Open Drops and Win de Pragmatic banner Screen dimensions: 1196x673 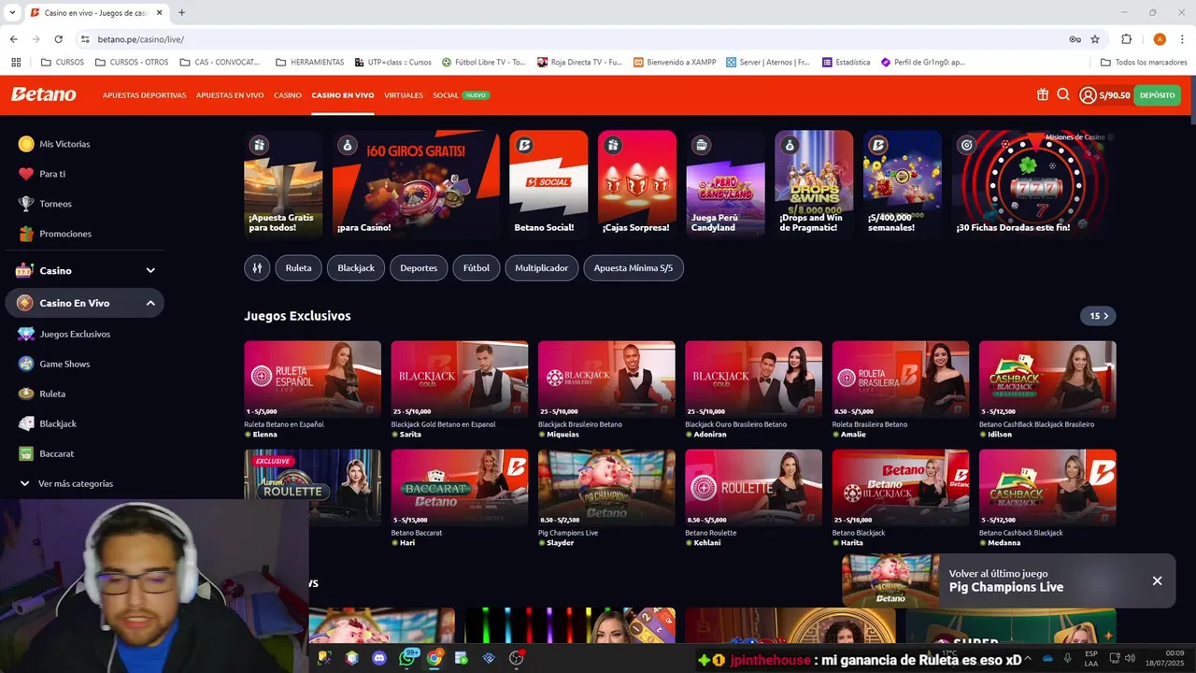814,184
